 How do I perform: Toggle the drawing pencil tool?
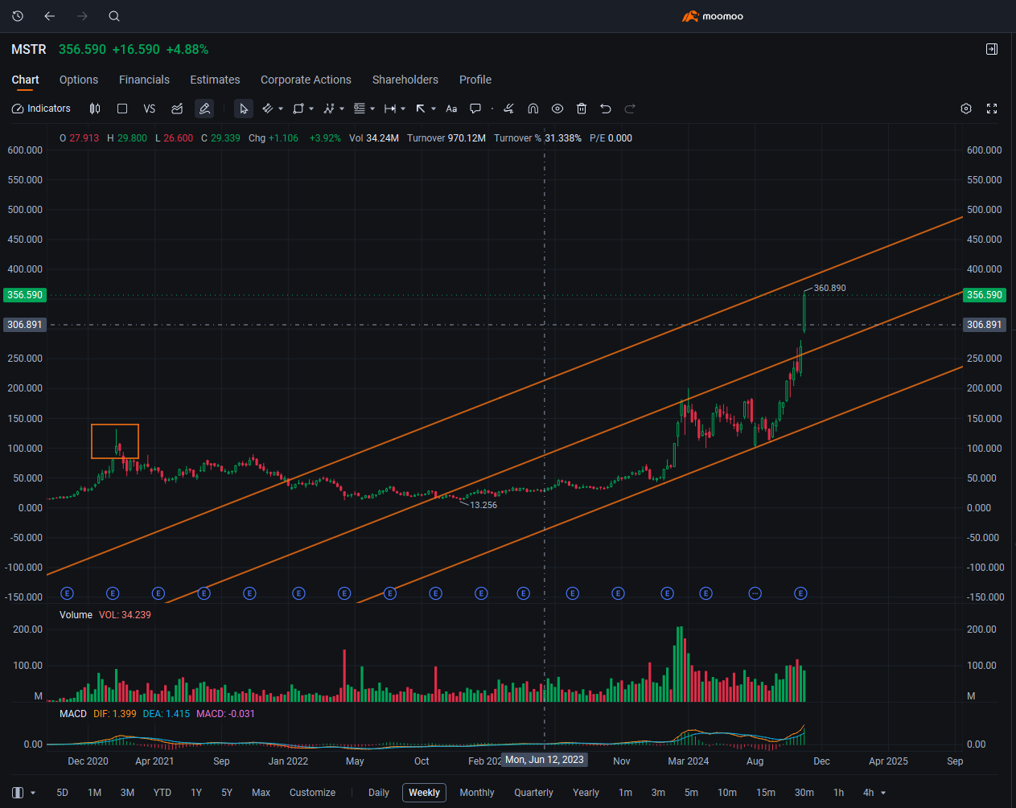(204, 109)
